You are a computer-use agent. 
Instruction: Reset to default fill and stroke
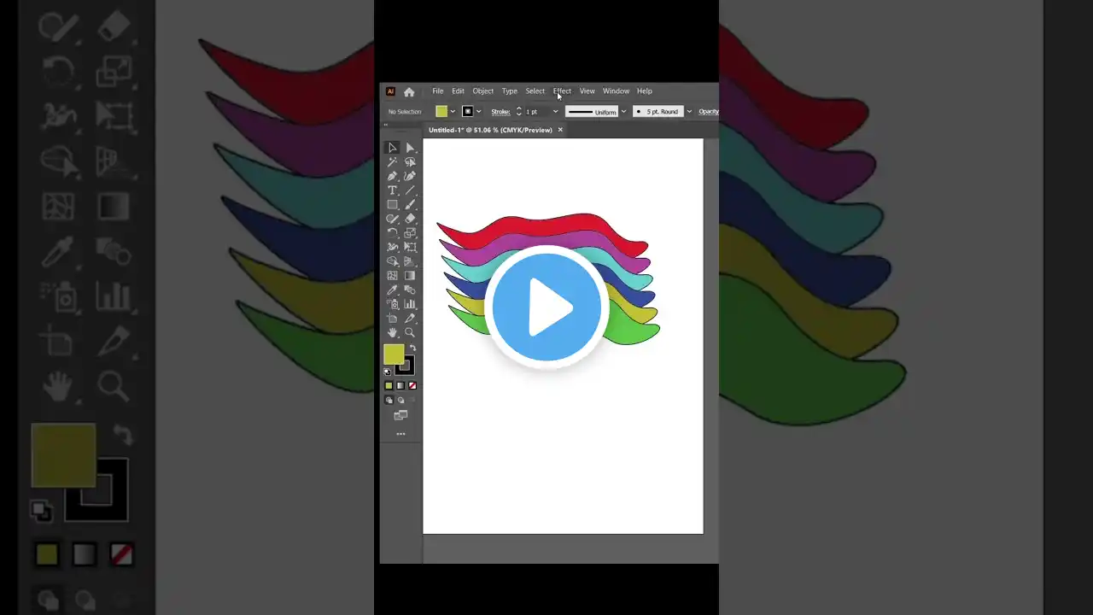(388, 372)
